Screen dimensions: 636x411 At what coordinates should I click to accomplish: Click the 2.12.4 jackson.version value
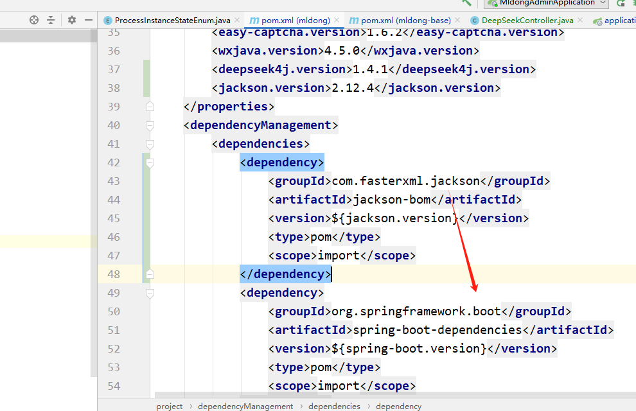coord(353,88)
